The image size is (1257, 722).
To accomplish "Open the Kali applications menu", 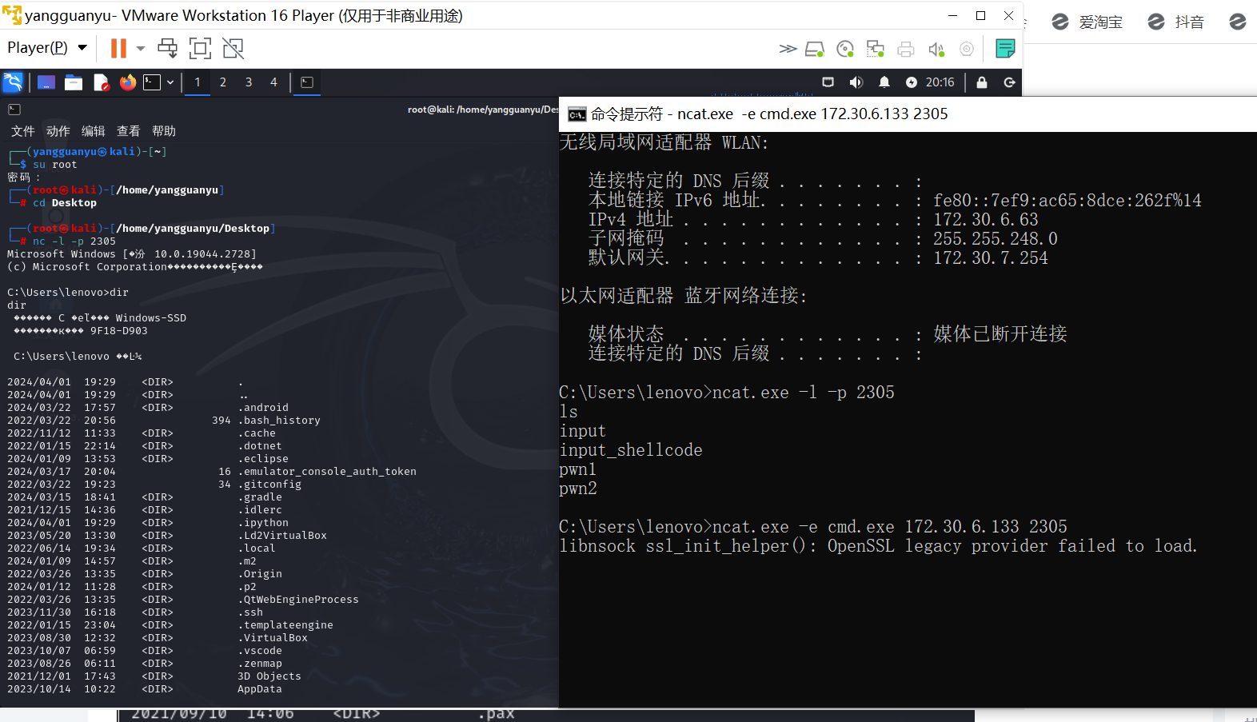I will pos(14,82).
